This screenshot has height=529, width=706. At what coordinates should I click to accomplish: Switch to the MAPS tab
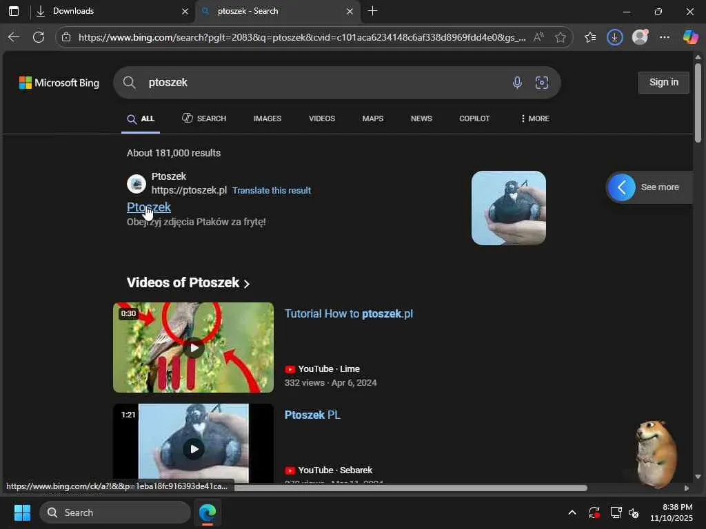373,118
